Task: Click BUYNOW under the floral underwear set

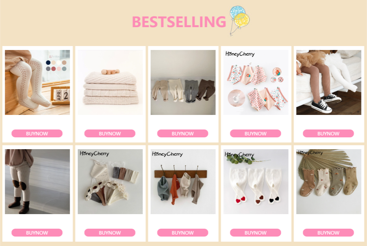Action: pyautogui.click(x=255, y=133)
